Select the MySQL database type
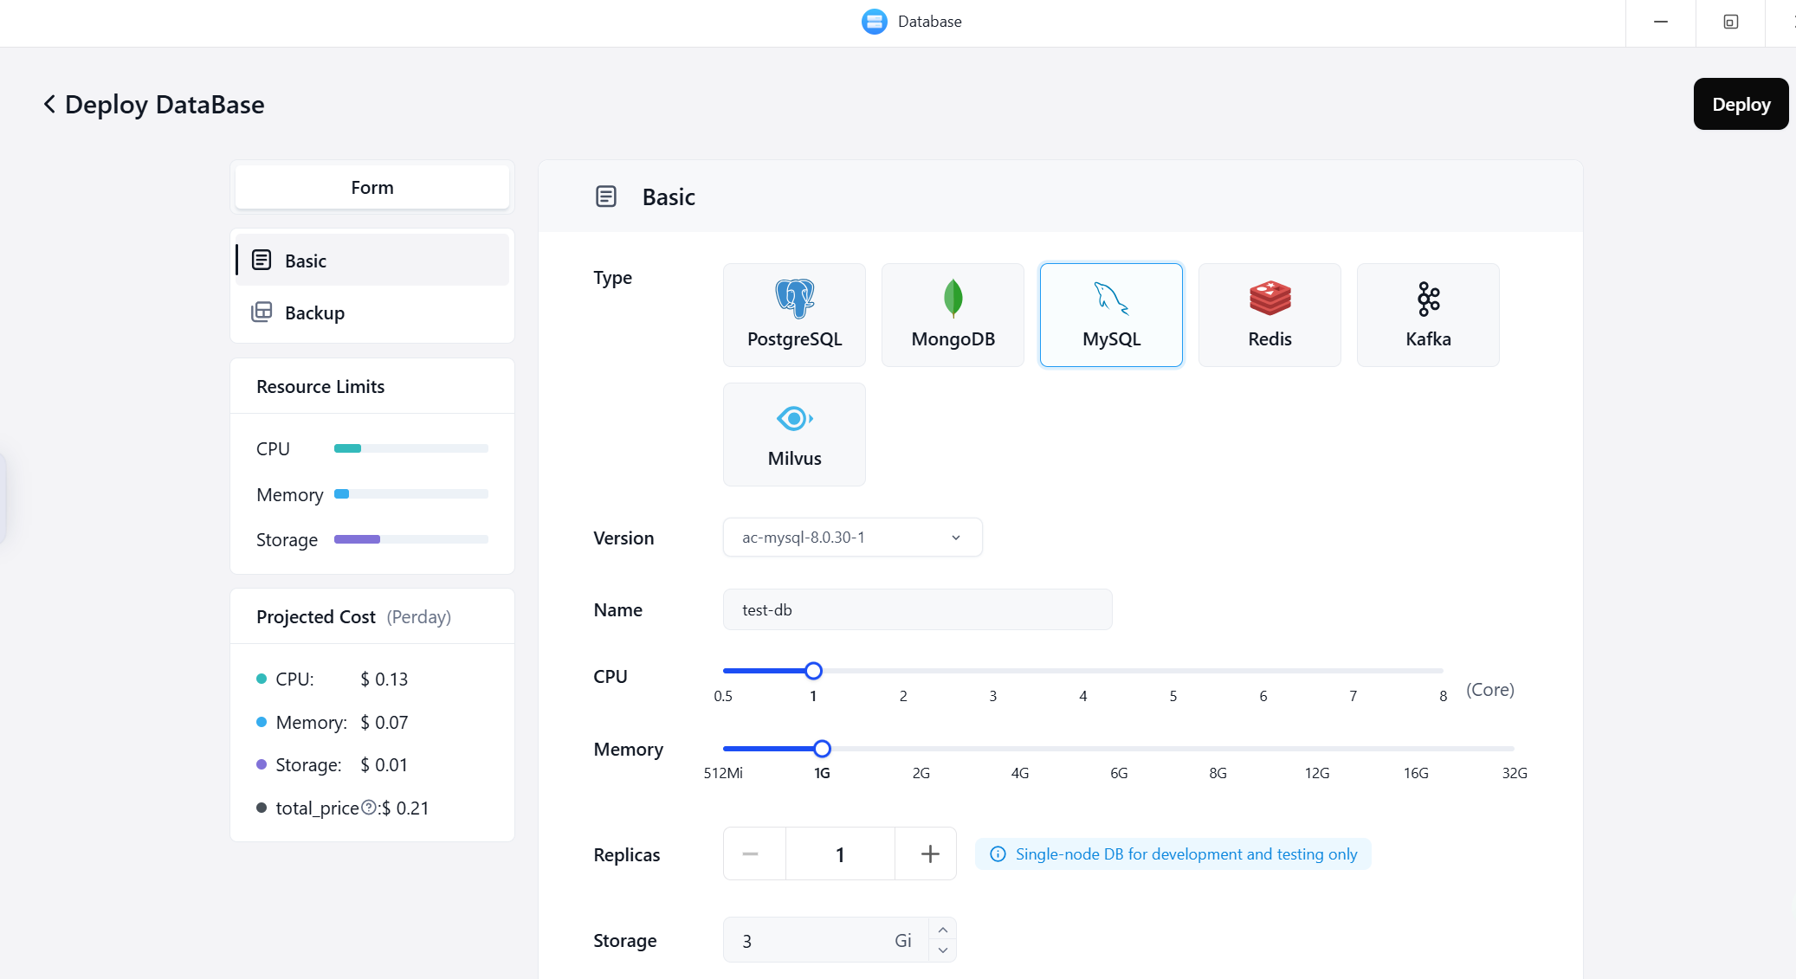Image resolution: width=1796 pixels, height=979 pixels. [1111, 315]
